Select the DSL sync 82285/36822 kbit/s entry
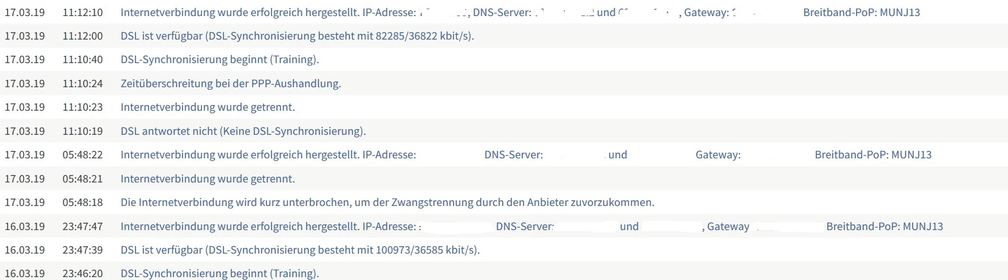The image size is (1008, 280). pos(297,36)
